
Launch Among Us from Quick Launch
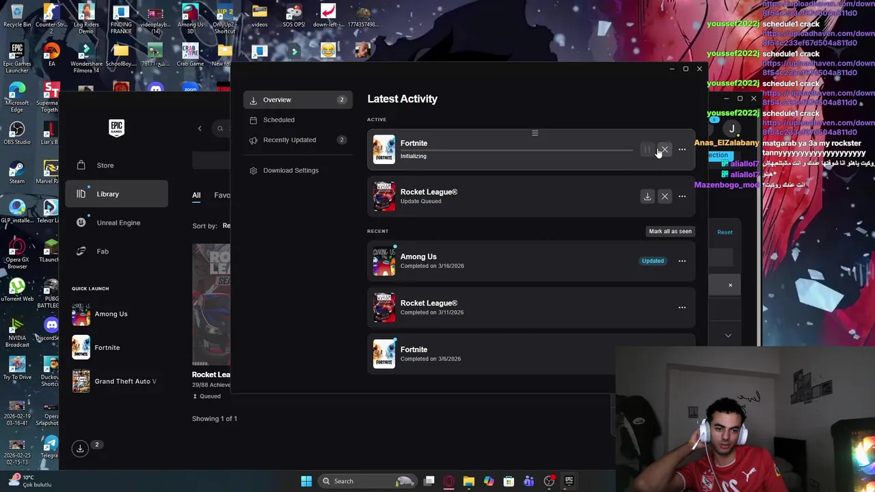(x=101, y=314)
